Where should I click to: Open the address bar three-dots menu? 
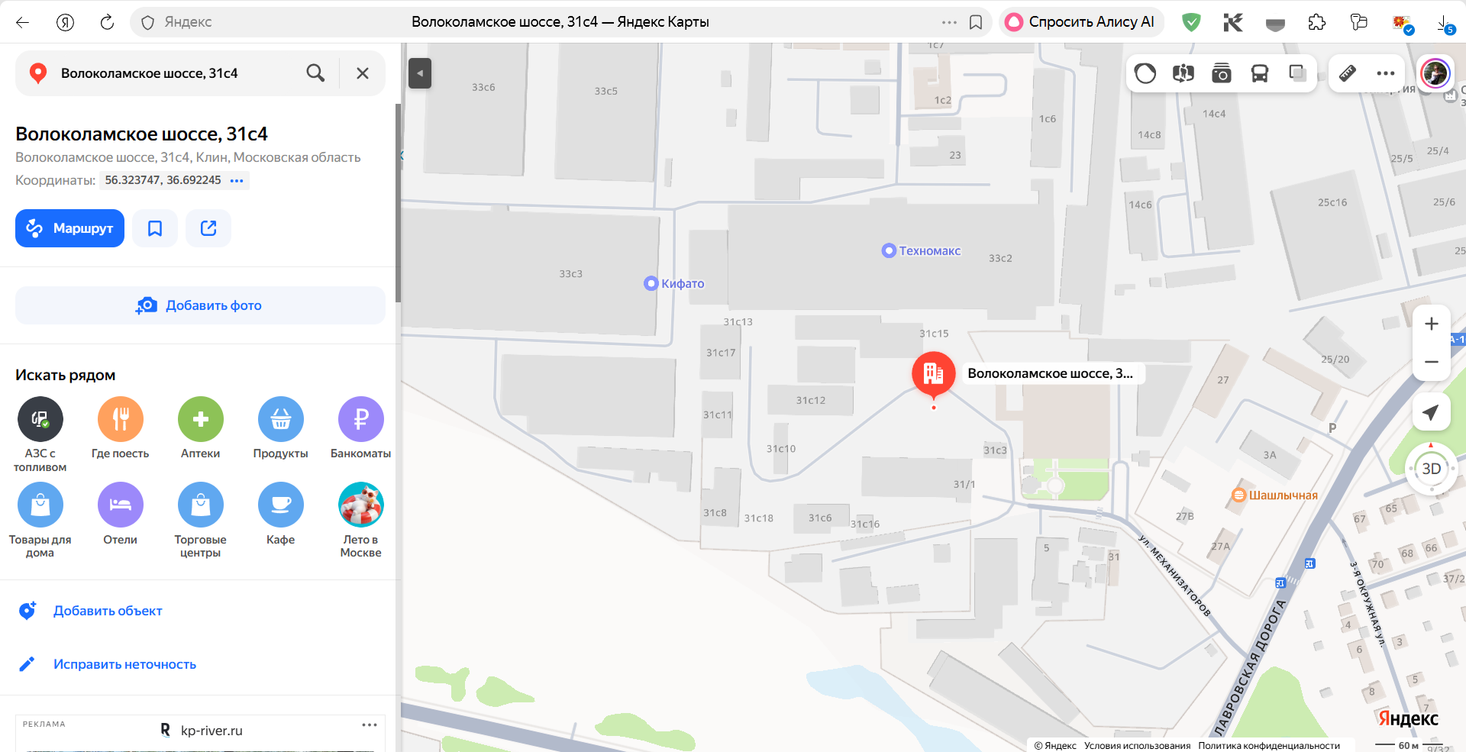tap(949, 22)
